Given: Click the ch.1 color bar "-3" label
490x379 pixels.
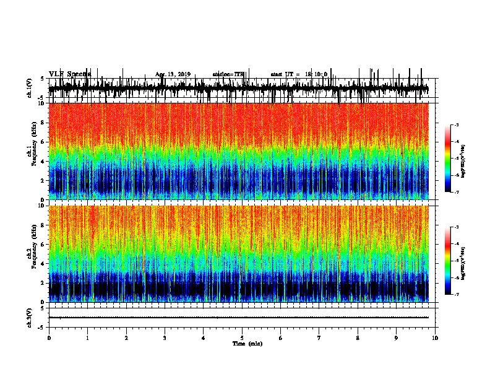Looking at the screenshot, I should (457, 125).
